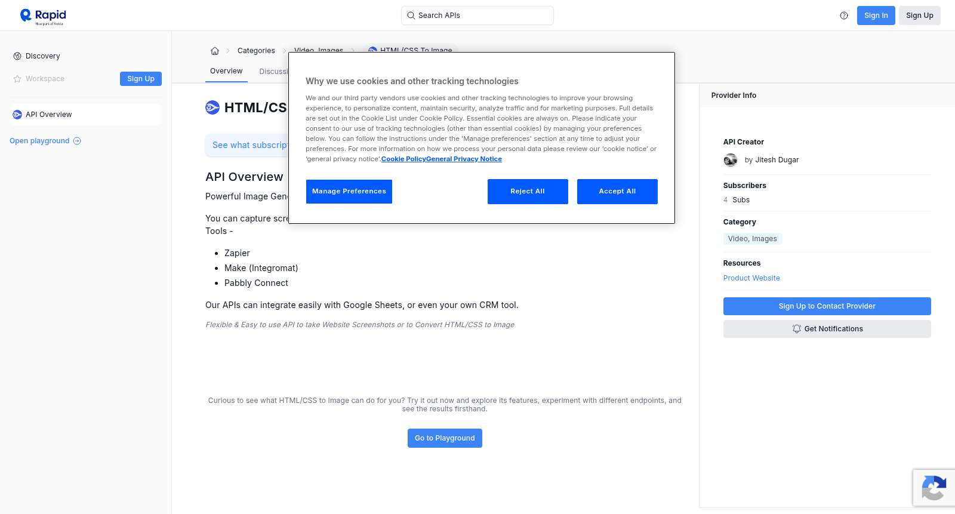Screen dimensions: 955x514
Task: Click the "4 Subs" subscriber count
Action: coord(737,200)
